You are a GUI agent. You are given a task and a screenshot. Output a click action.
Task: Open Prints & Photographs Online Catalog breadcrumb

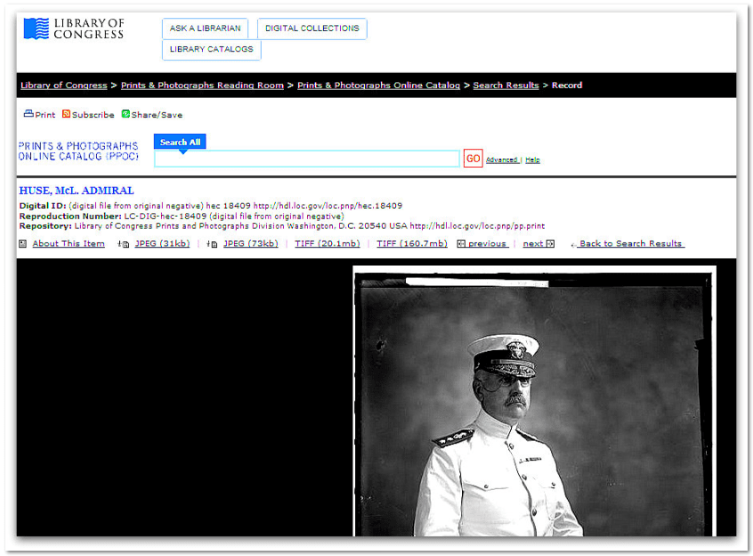pos(378,85)
